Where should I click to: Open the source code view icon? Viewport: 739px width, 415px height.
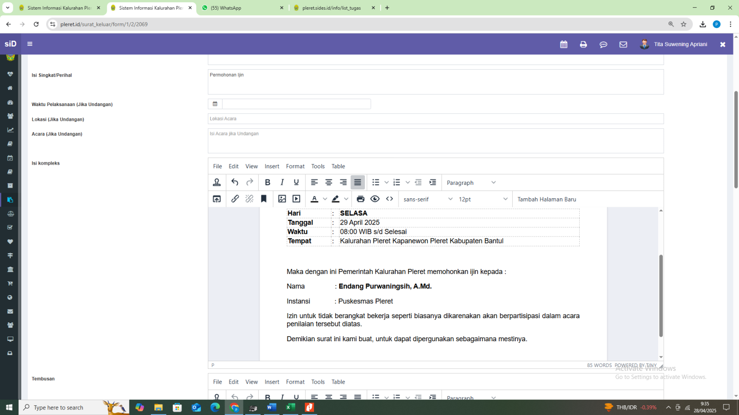[x=389, y=199]
